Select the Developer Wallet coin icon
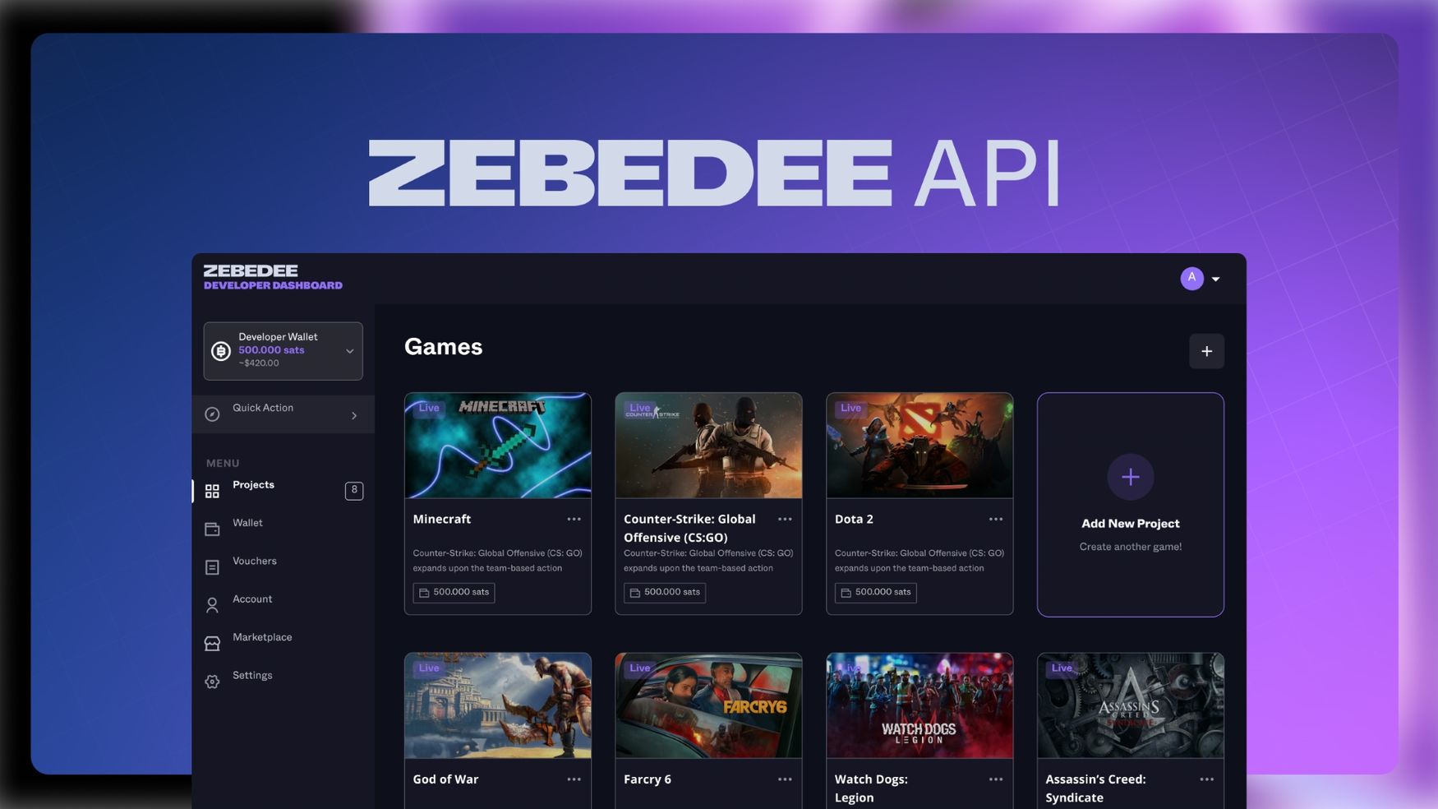The width and height of the screenshot is (1438, 809). [219, 349]
